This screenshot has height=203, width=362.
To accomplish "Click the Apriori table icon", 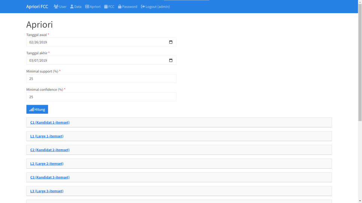I will [87, 7].
